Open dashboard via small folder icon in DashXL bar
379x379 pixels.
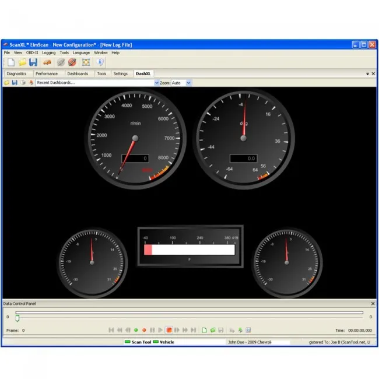click(x=7, y=83)
